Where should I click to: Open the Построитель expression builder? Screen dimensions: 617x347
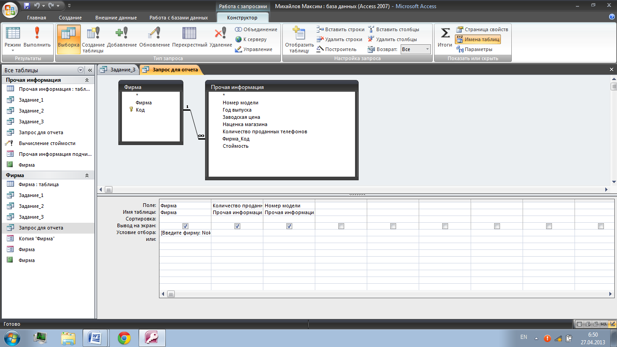click(337, 49)
